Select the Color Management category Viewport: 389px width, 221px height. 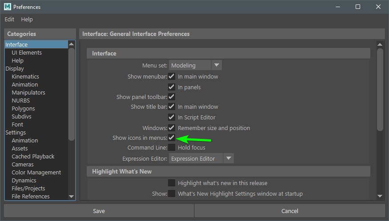tap(36, 173)
